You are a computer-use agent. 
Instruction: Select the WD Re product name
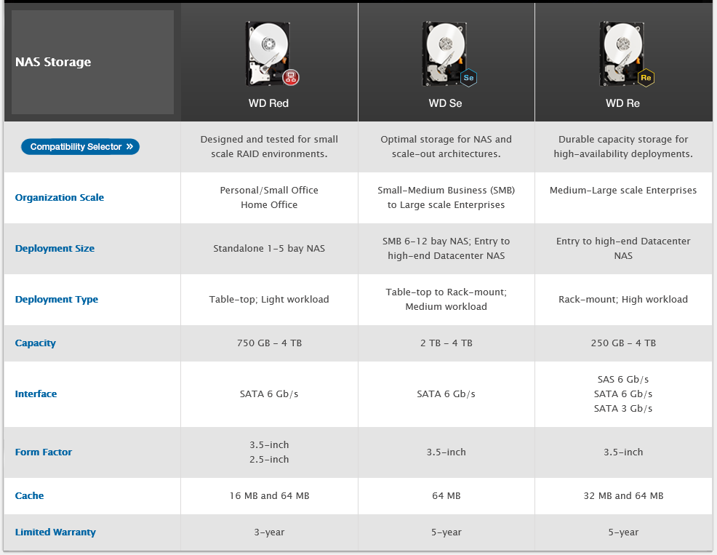pos(622,103)
